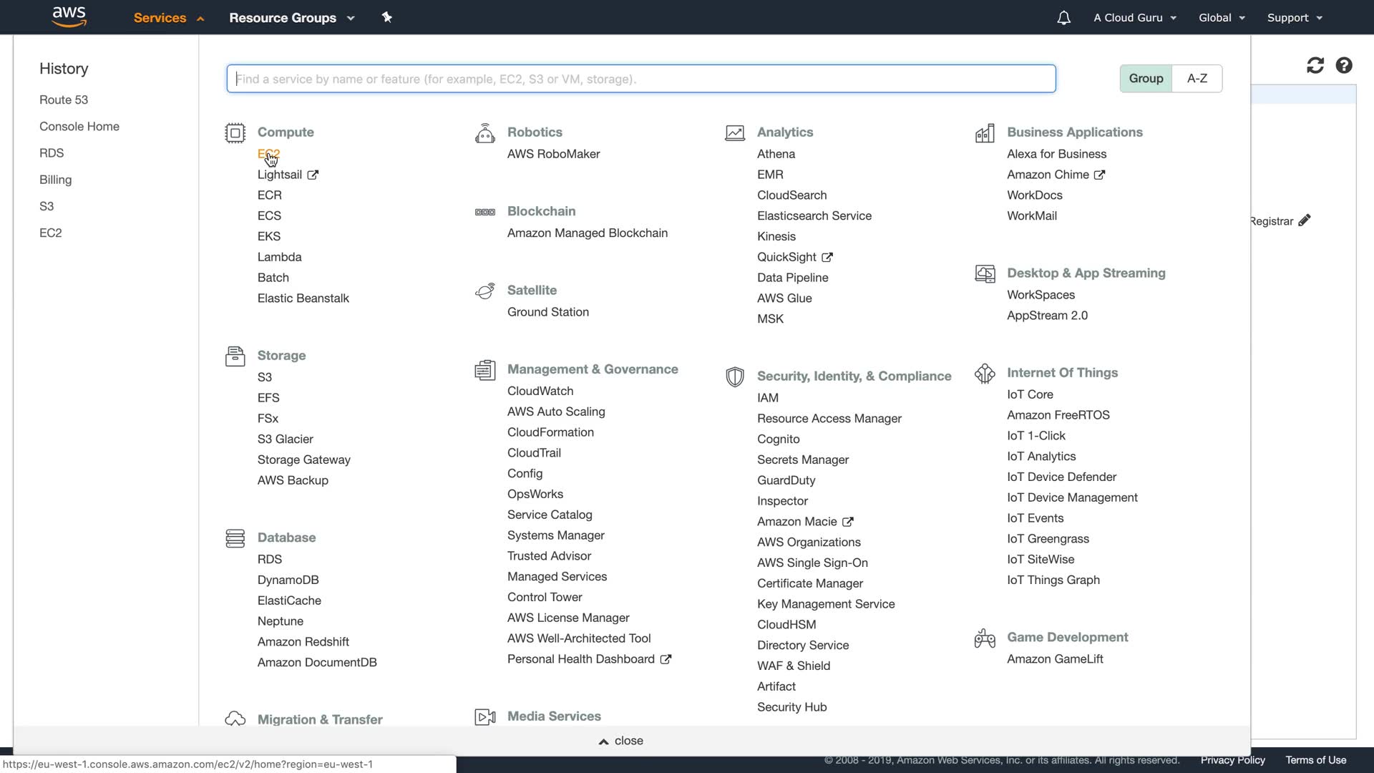Switch service view to A-Z

pyautogui.click(x=1197, y=79)
